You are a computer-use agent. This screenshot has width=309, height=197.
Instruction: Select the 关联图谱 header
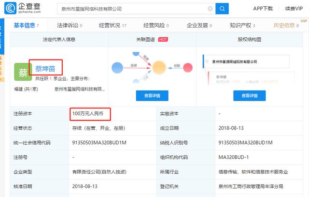(145, 40)
